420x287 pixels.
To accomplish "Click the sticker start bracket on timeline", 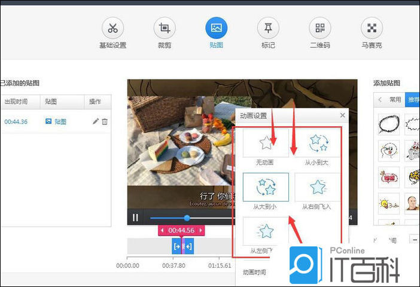I will pos(177,246).
